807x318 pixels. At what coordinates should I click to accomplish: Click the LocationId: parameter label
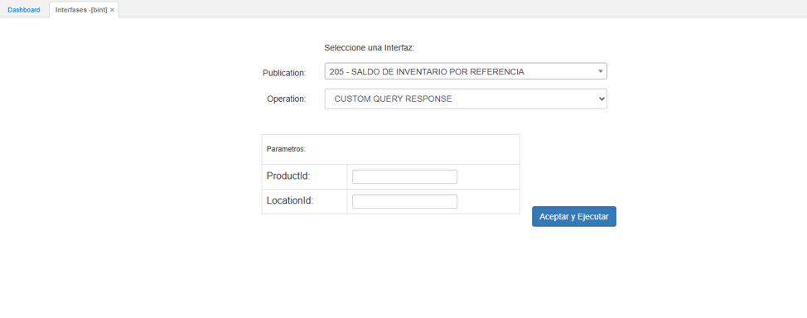click(290, 200)
